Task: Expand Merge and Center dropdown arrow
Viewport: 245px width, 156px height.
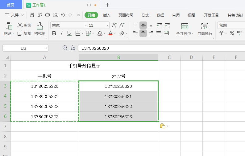Action: (x=193, y=33)
